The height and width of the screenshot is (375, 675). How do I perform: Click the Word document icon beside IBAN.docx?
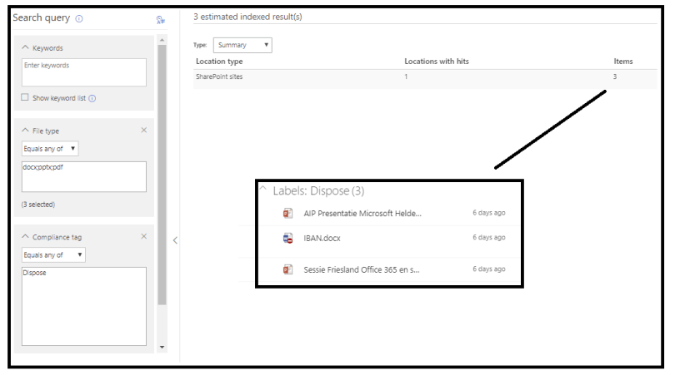coord(287,238)
